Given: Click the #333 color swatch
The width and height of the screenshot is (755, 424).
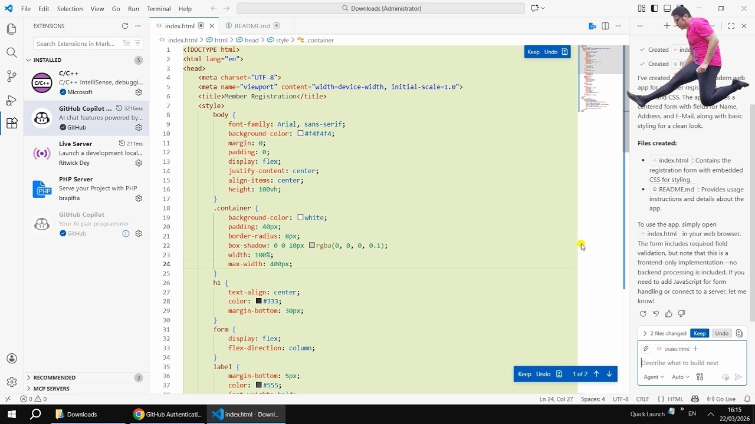Looking at the screenshot, I should pyautogui.click(x=259, y=302).
